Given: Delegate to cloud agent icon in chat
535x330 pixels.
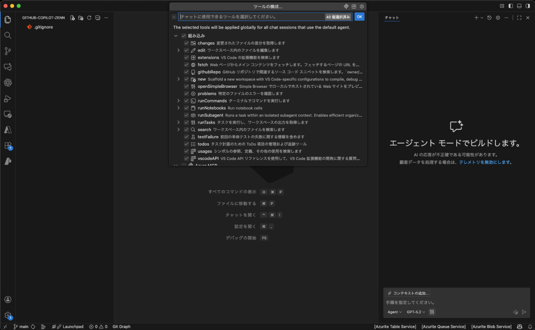Looking at the screenshot, I should coord(516,312).
